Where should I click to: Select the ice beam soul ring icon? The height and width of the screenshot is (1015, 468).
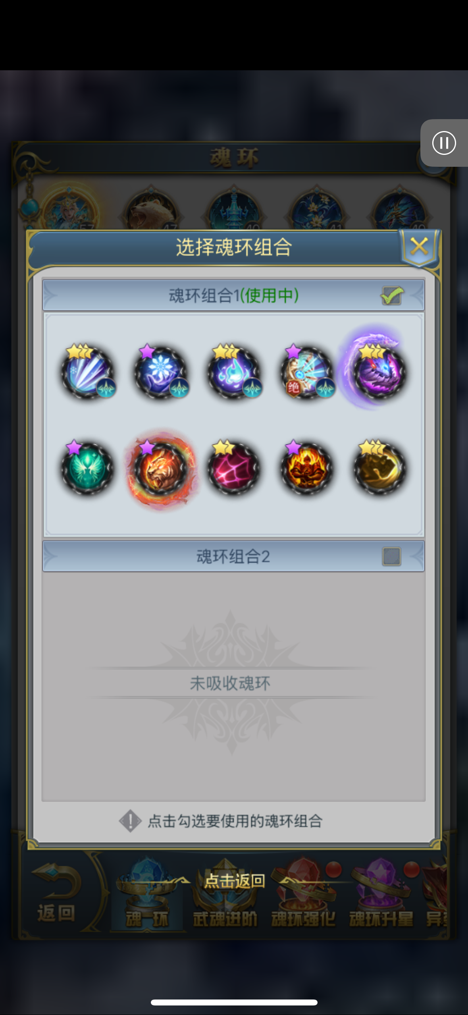pyautogui.click(x=87, y=372)
